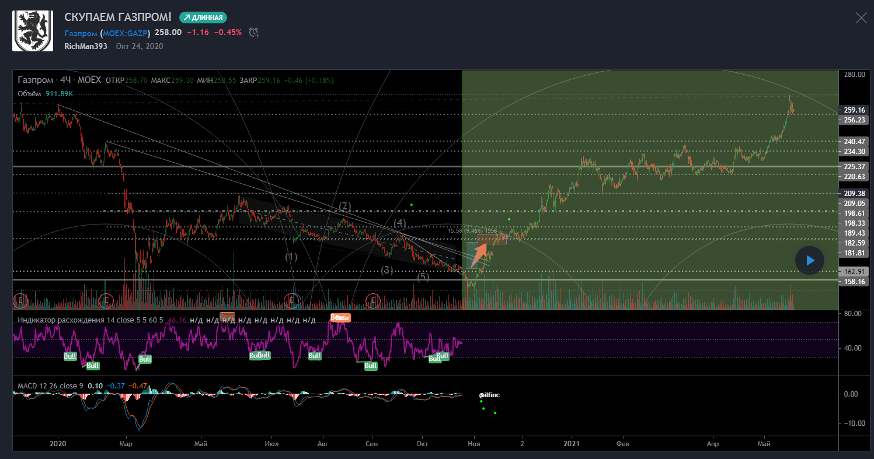Click the wave label (3) on the chart
This screenshot has height=459, width=874.
(388, 270)
